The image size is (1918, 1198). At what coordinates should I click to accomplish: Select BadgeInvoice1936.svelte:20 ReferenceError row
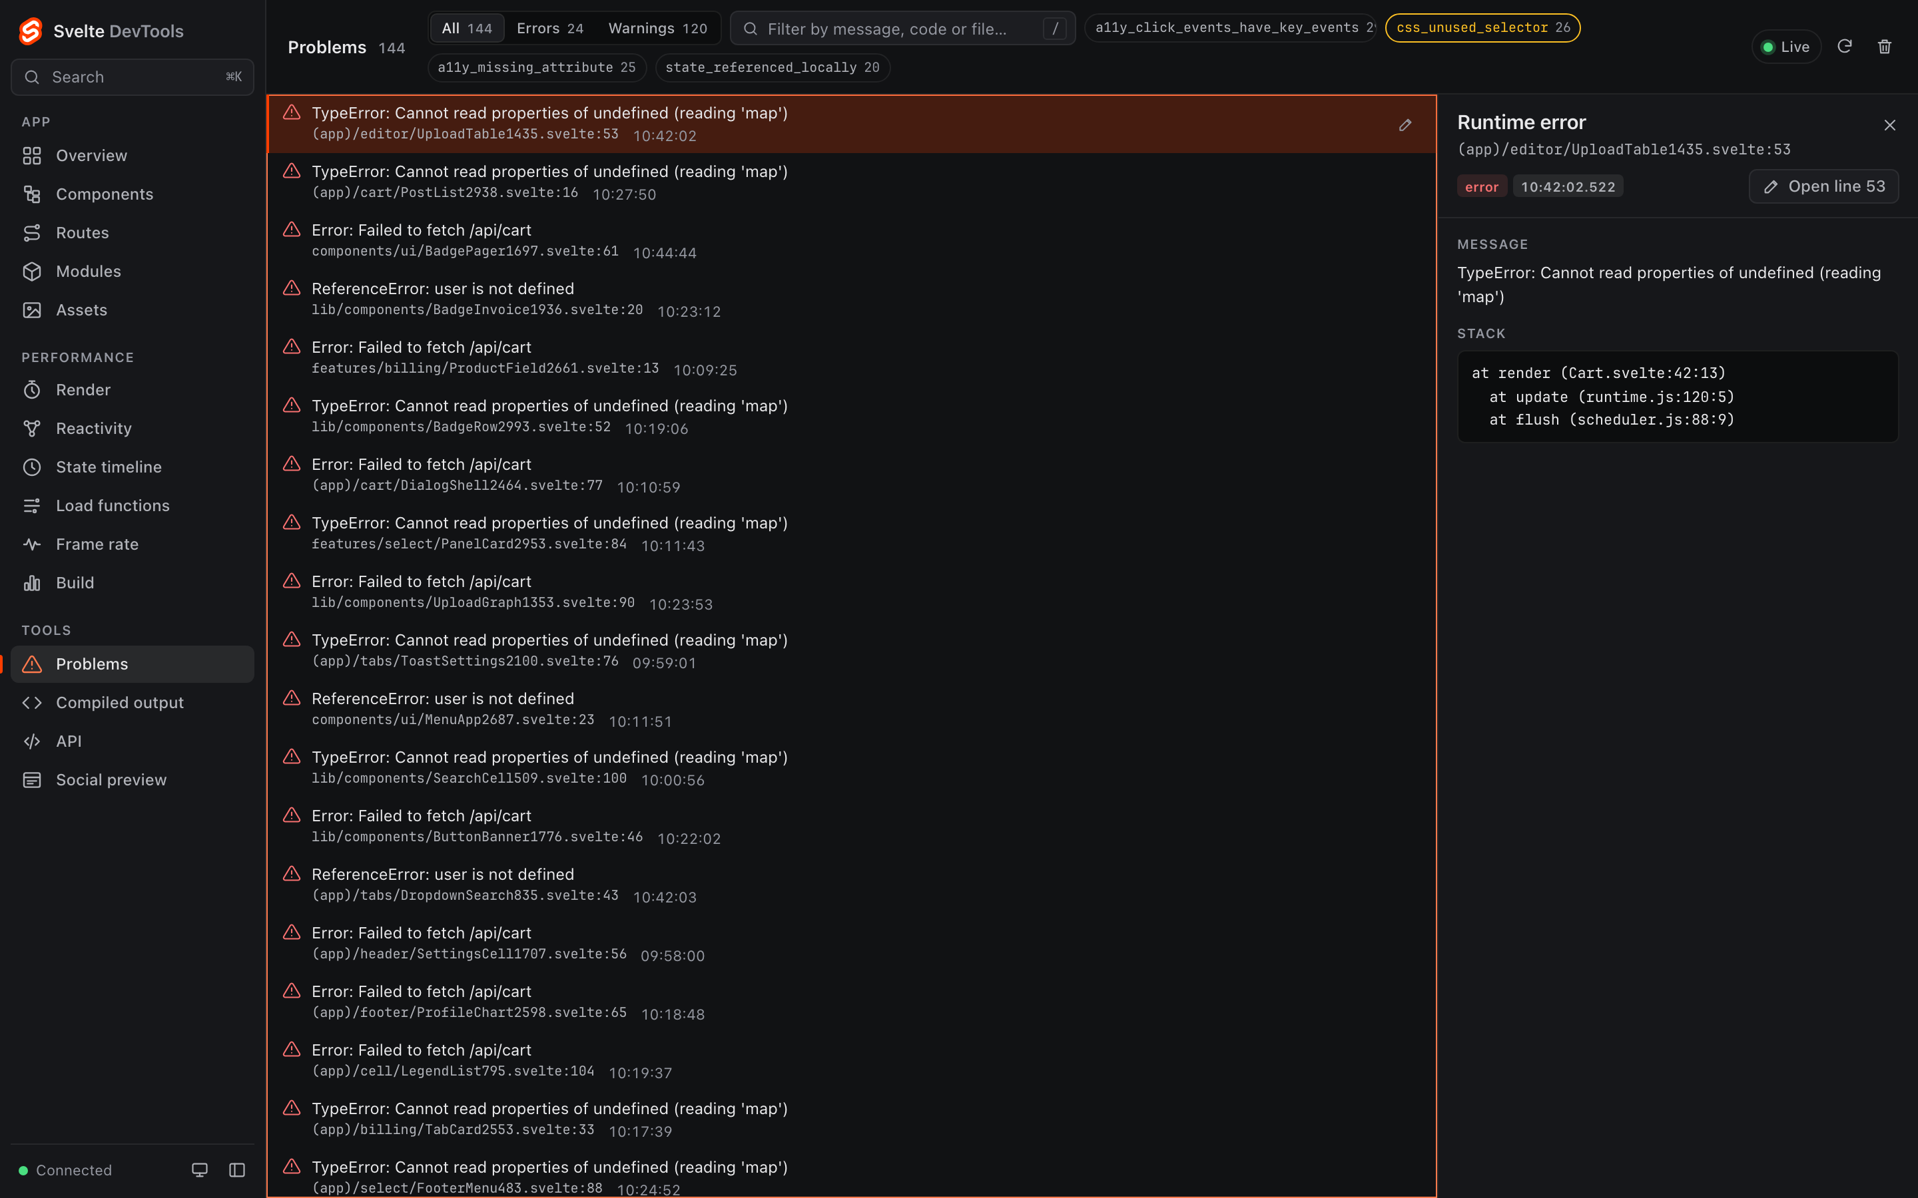(852, 299)
